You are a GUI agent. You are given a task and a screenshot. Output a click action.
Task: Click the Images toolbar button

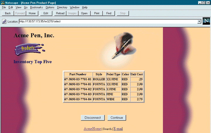[x=72, y=13]
